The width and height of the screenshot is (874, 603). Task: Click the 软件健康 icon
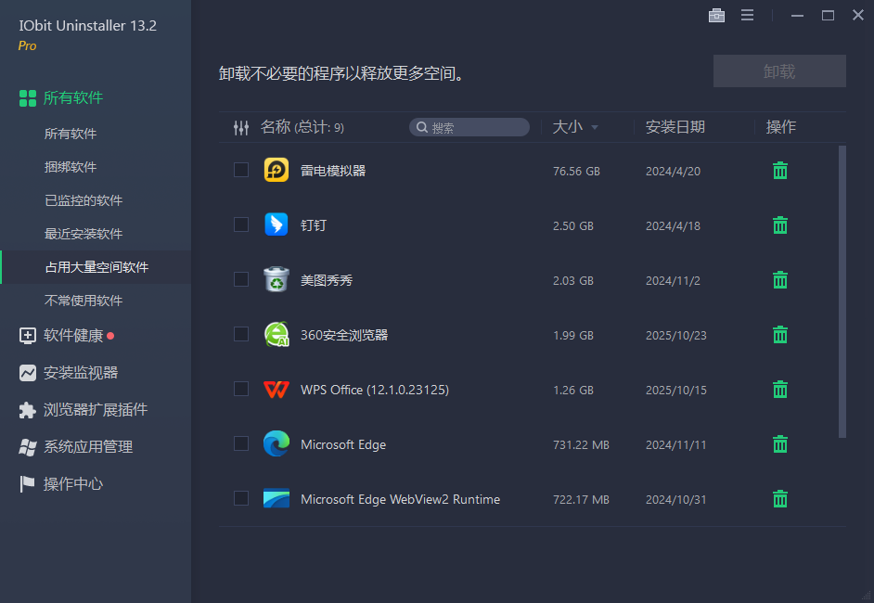27,336
